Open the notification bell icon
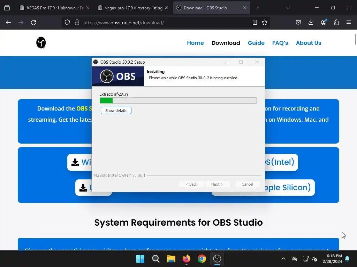357x267 pixels. [348, 259]
